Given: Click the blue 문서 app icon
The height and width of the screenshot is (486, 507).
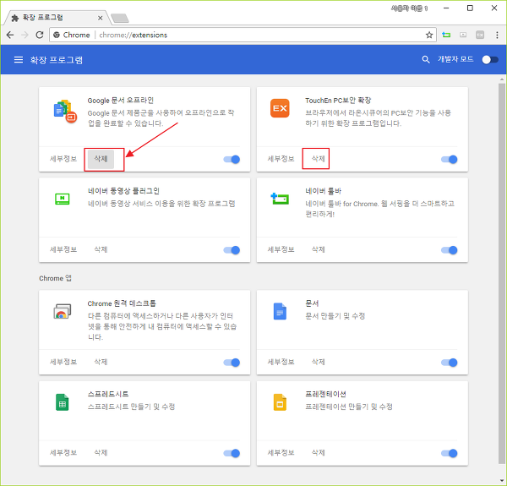Looking at the screenshot, I should click(280, 311).
